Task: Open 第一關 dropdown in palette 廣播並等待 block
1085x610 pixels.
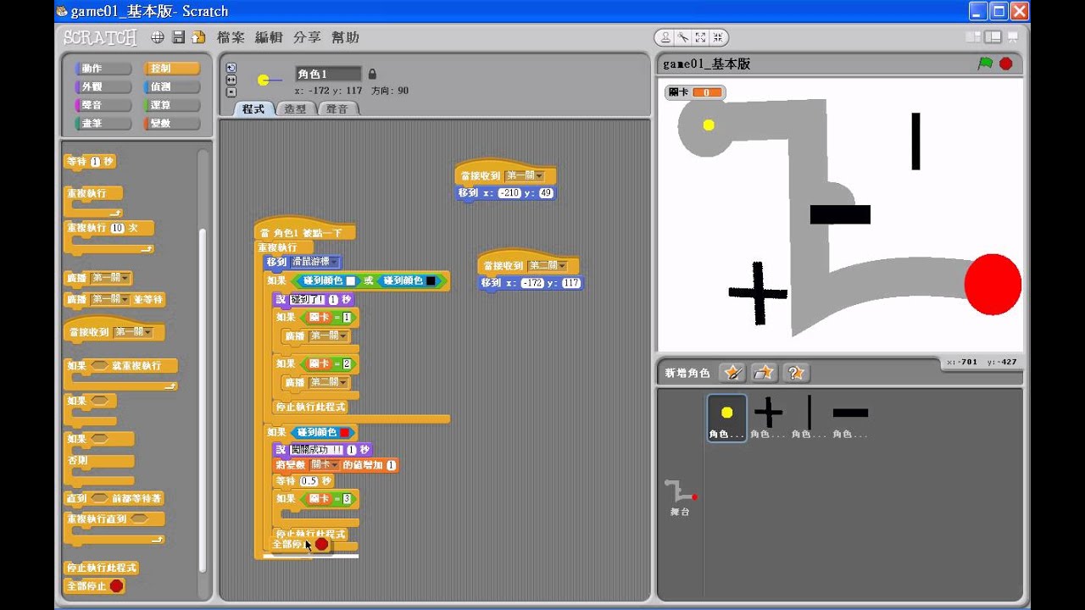Action: (110, 299)
